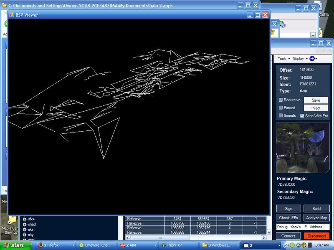Uncheck the Scan With Ent checkbox
334x250 pixels.
pos(302,116)
